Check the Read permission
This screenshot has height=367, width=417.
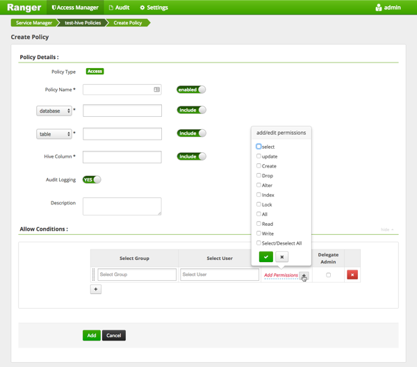click(259, 223)
